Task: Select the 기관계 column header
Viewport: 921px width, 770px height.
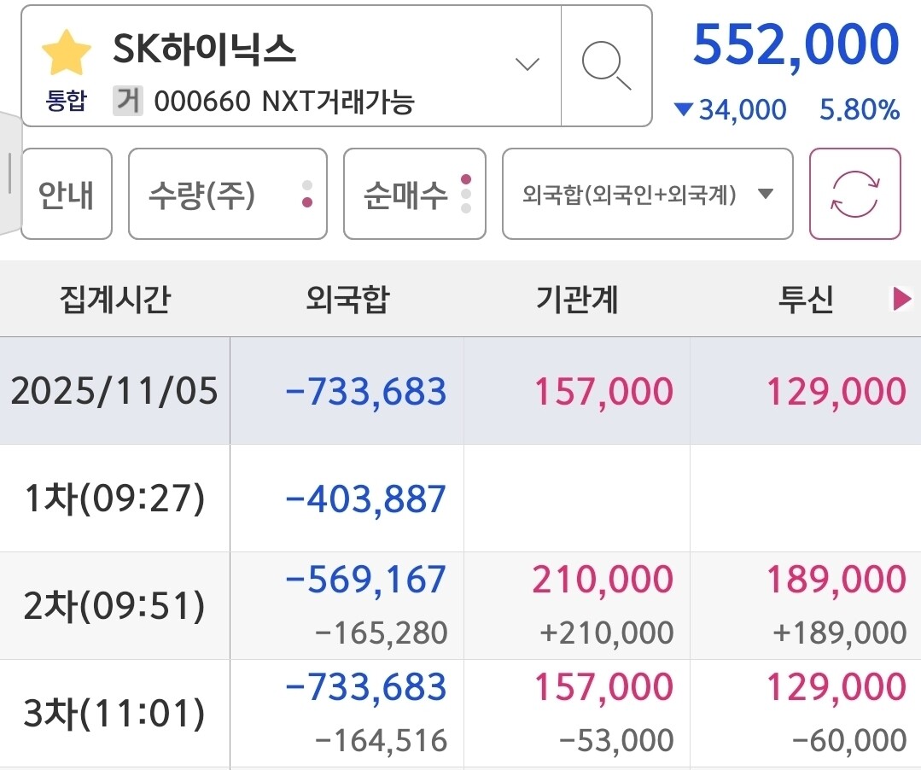Action: click(x=577, y=299)
